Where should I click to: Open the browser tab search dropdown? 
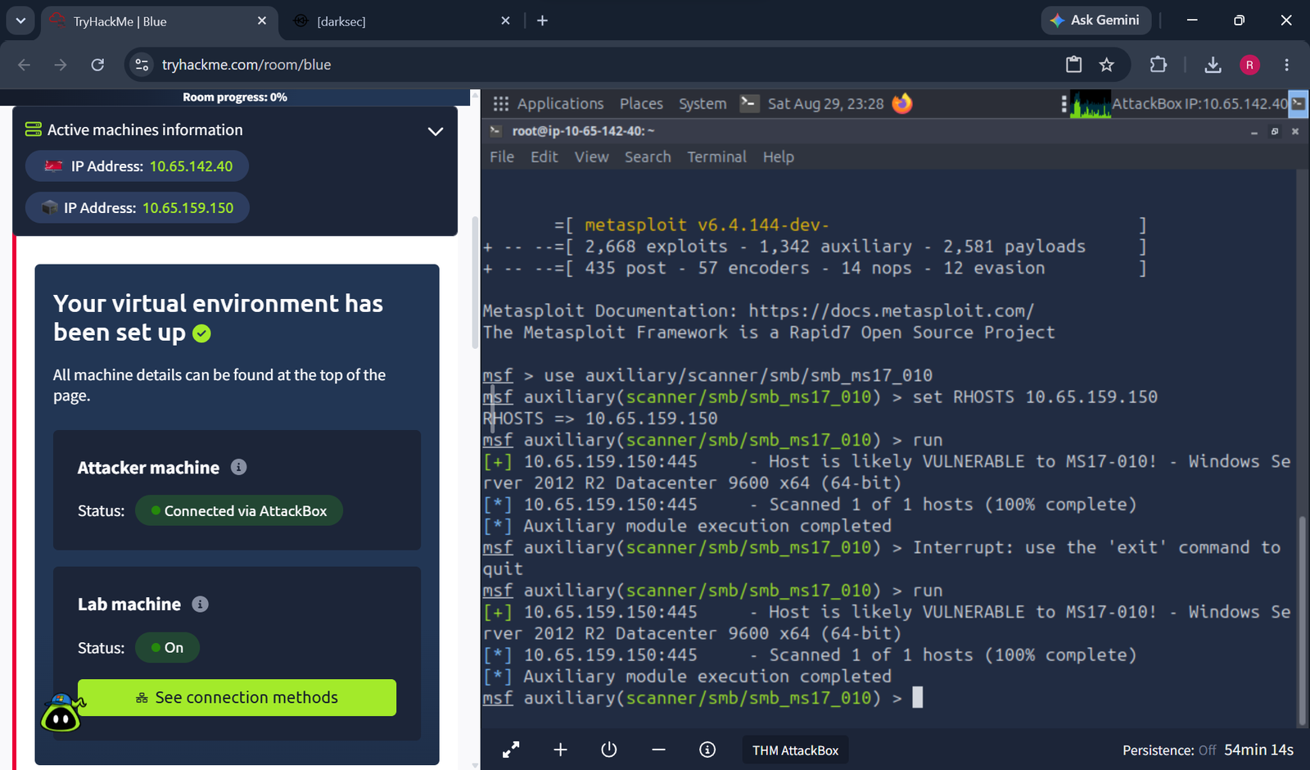[20, 20]
